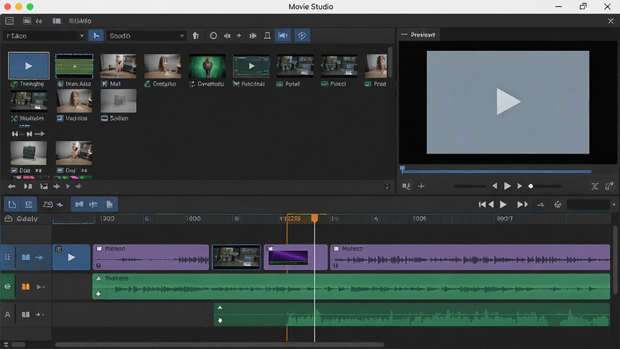This screenshot has height=349, width=620.
Task: Open the "No" menu in the menu bar
Action: (39, 21)
